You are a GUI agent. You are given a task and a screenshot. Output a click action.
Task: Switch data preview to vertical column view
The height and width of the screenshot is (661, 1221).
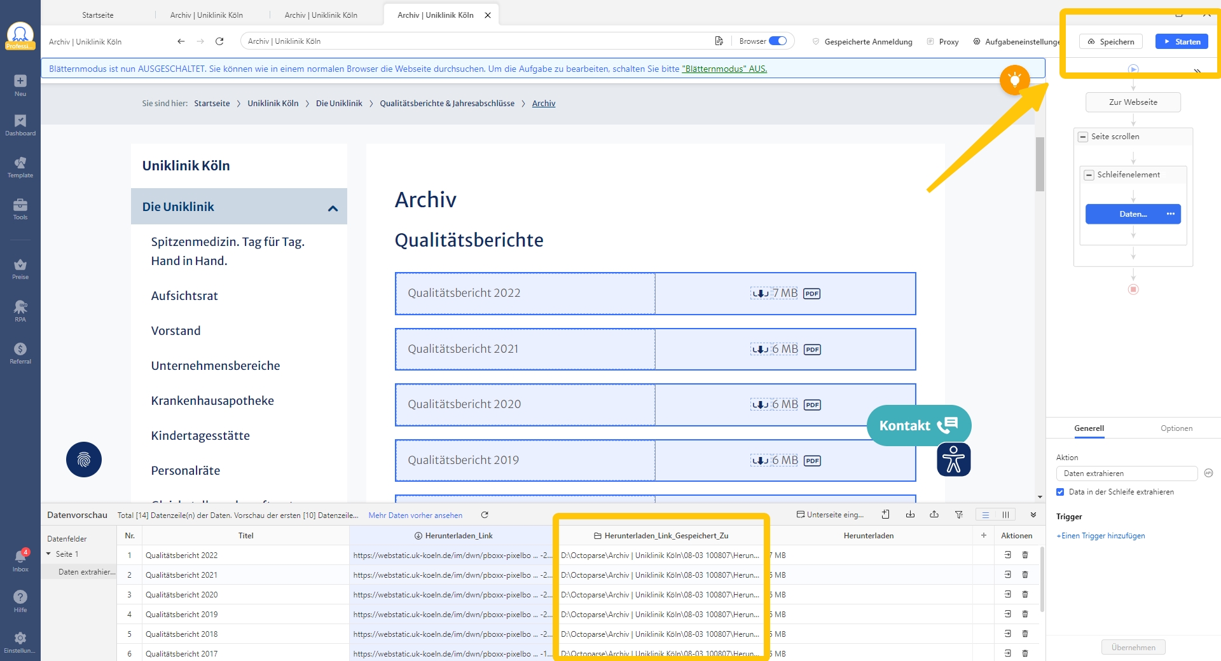(1005, 515)
